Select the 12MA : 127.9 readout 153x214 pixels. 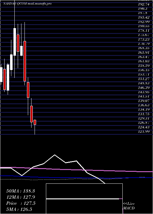tap(21, 197)
